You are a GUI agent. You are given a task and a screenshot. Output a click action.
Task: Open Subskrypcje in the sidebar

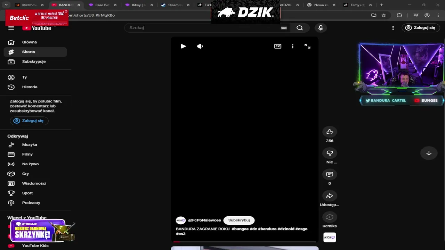pyautogui.click(x=35, y=61)
